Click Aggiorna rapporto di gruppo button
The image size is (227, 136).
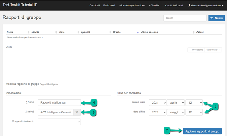coord(202,131)
